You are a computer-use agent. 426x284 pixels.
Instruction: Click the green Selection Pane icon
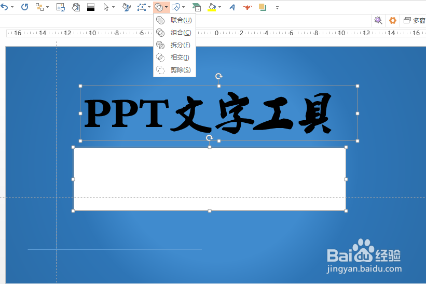point(197,7)
